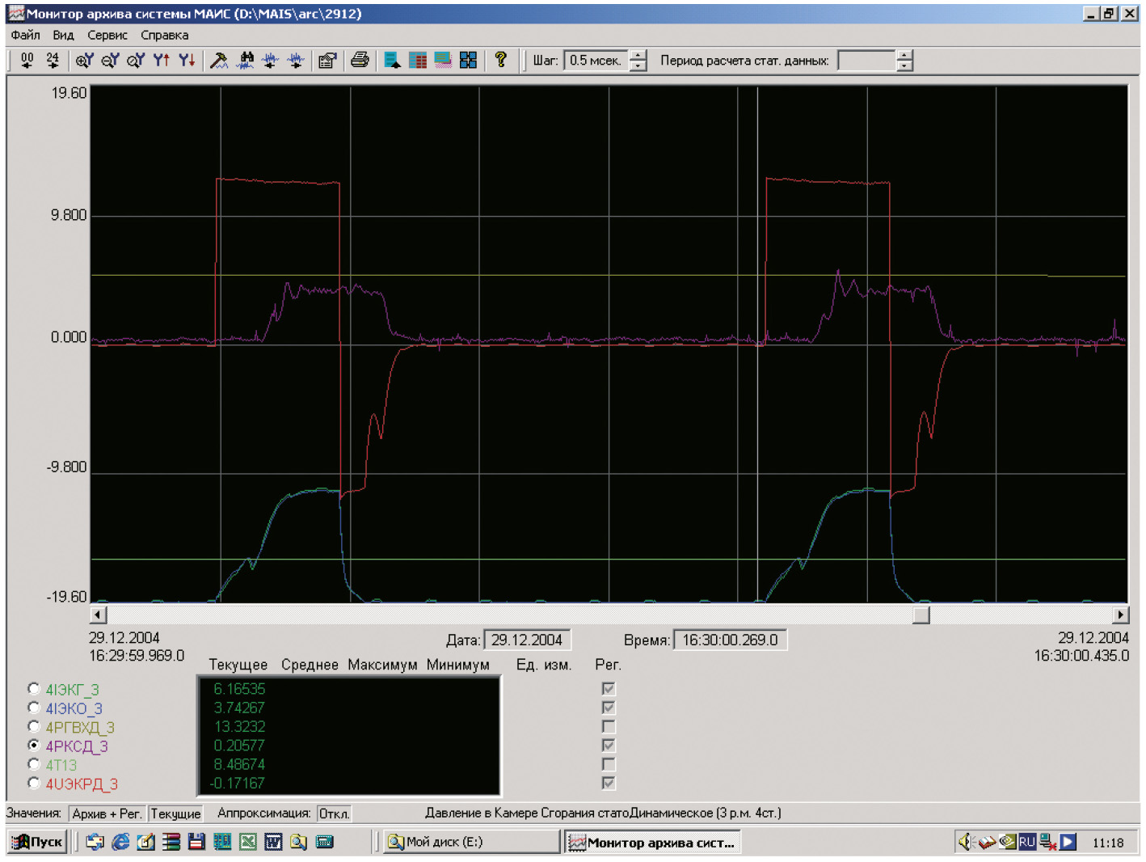Click the Время field showing 16:30:00.269.0

tap(731, 640)
